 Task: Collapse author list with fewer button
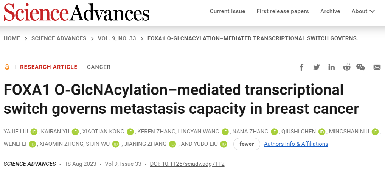pos(247,144)
